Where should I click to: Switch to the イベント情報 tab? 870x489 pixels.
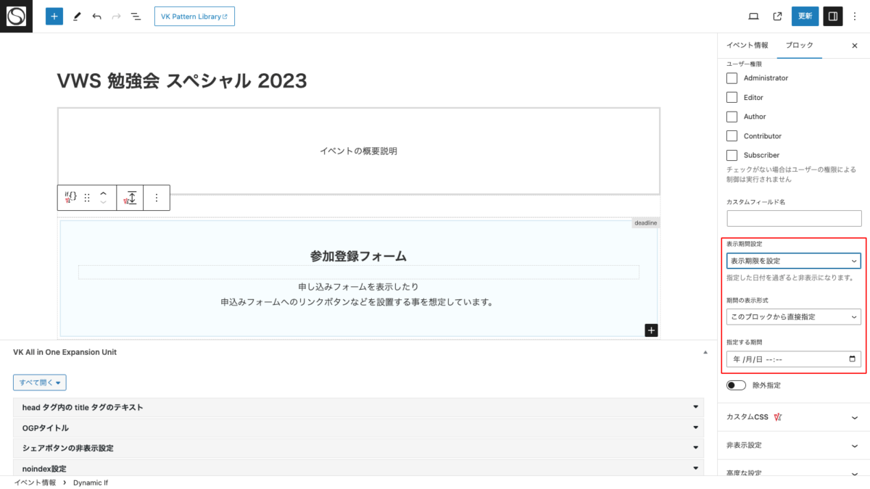click(747, 45)
